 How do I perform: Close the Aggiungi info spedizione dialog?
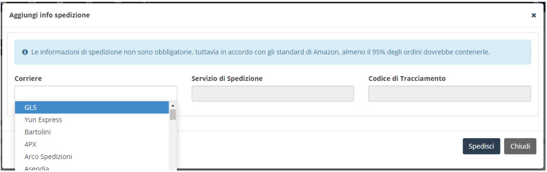[534, 16]
